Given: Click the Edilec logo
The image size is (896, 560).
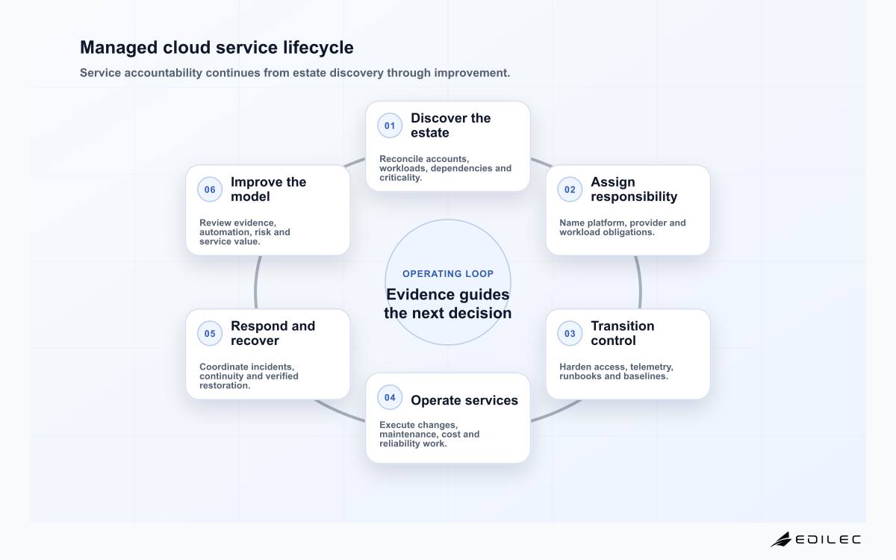Looking at the screenshot, I should pos(815,539).
